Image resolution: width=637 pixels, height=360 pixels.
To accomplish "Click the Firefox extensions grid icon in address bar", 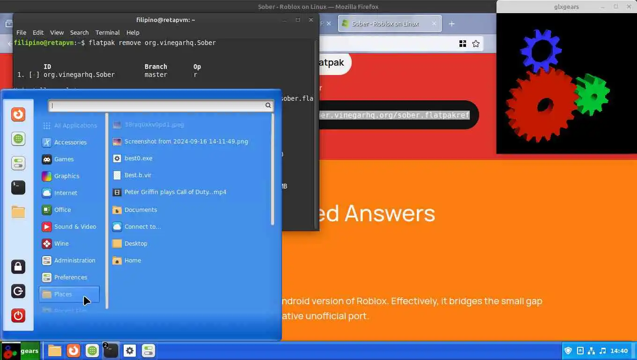I will pos(463,44).
